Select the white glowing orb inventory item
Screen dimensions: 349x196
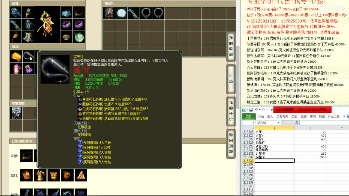pos(121,13)
